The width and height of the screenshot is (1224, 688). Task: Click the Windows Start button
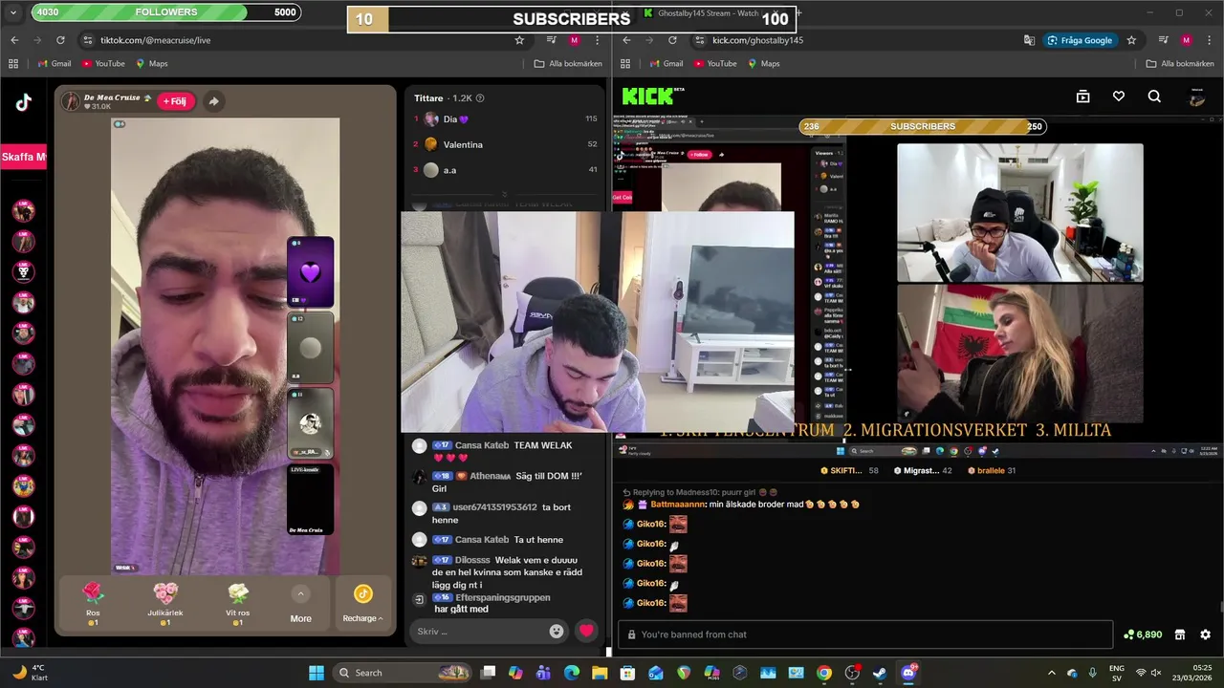coord(317,673)
